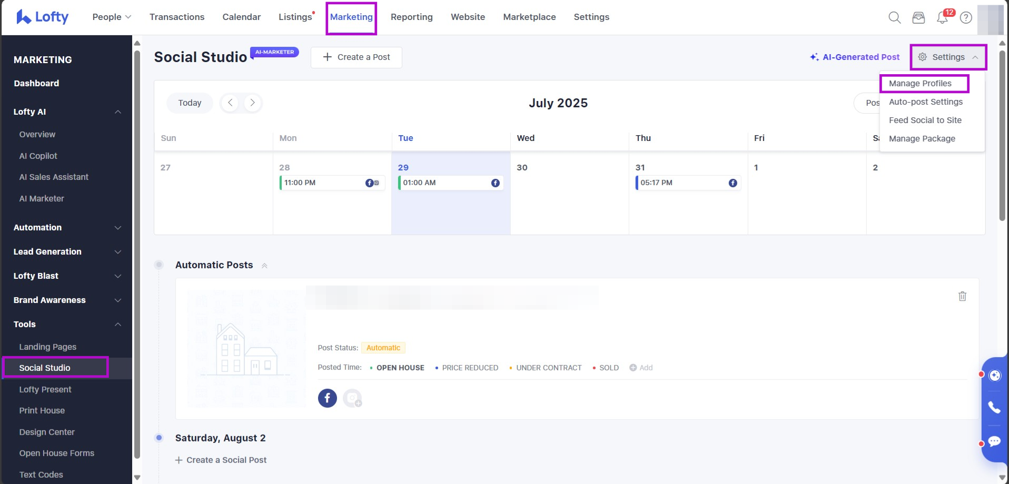Click the Facebook icon in Automatic Posts
This screenshot has width=1009, height=484.
tap(327, 398)
